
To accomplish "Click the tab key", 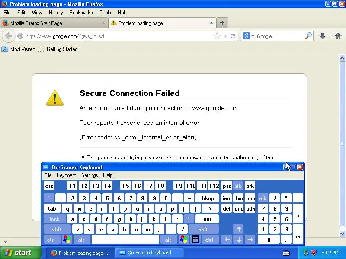I will pyautogui.click(x=52, y=209).
